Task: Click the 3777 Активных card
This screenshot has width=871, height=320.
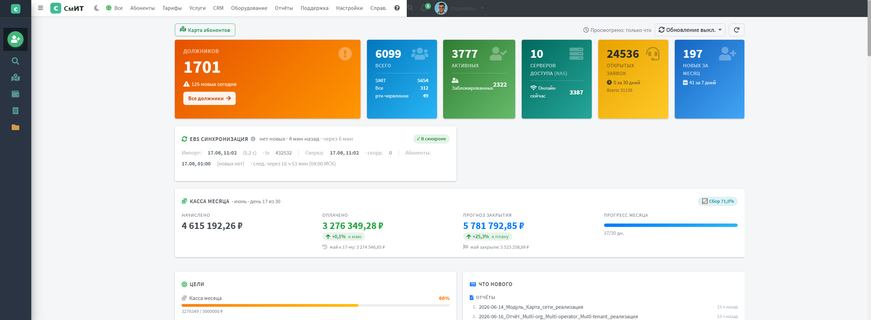Action: click(479, 79)
